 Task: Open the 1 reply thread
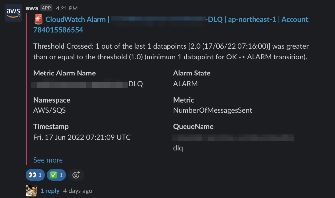click(50, 191)
